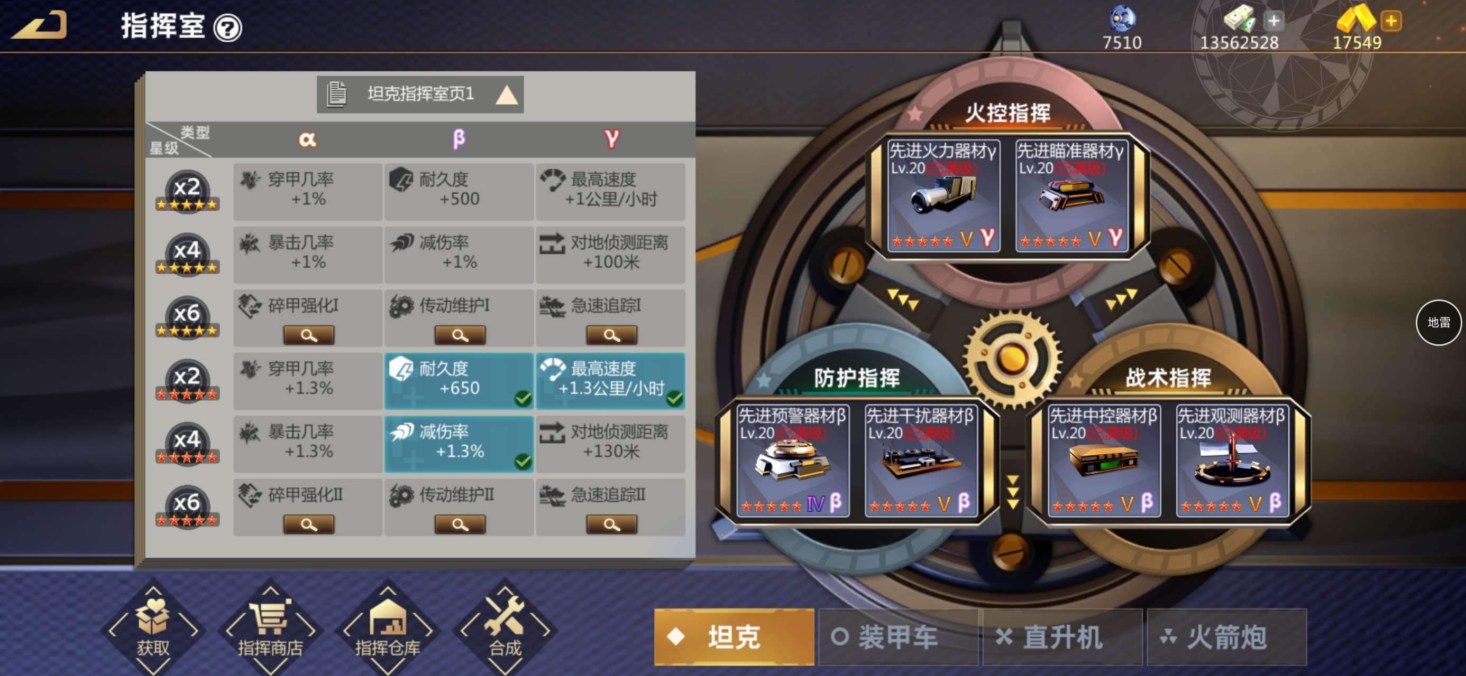Select the 火箭炮 tab
This screenshot has width=1466, height=676.
[x=1226, y=637]
